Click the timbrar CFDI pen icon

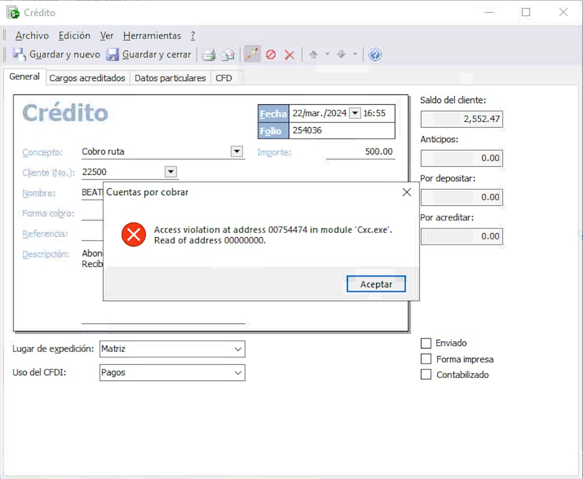[x=251, y=54]
